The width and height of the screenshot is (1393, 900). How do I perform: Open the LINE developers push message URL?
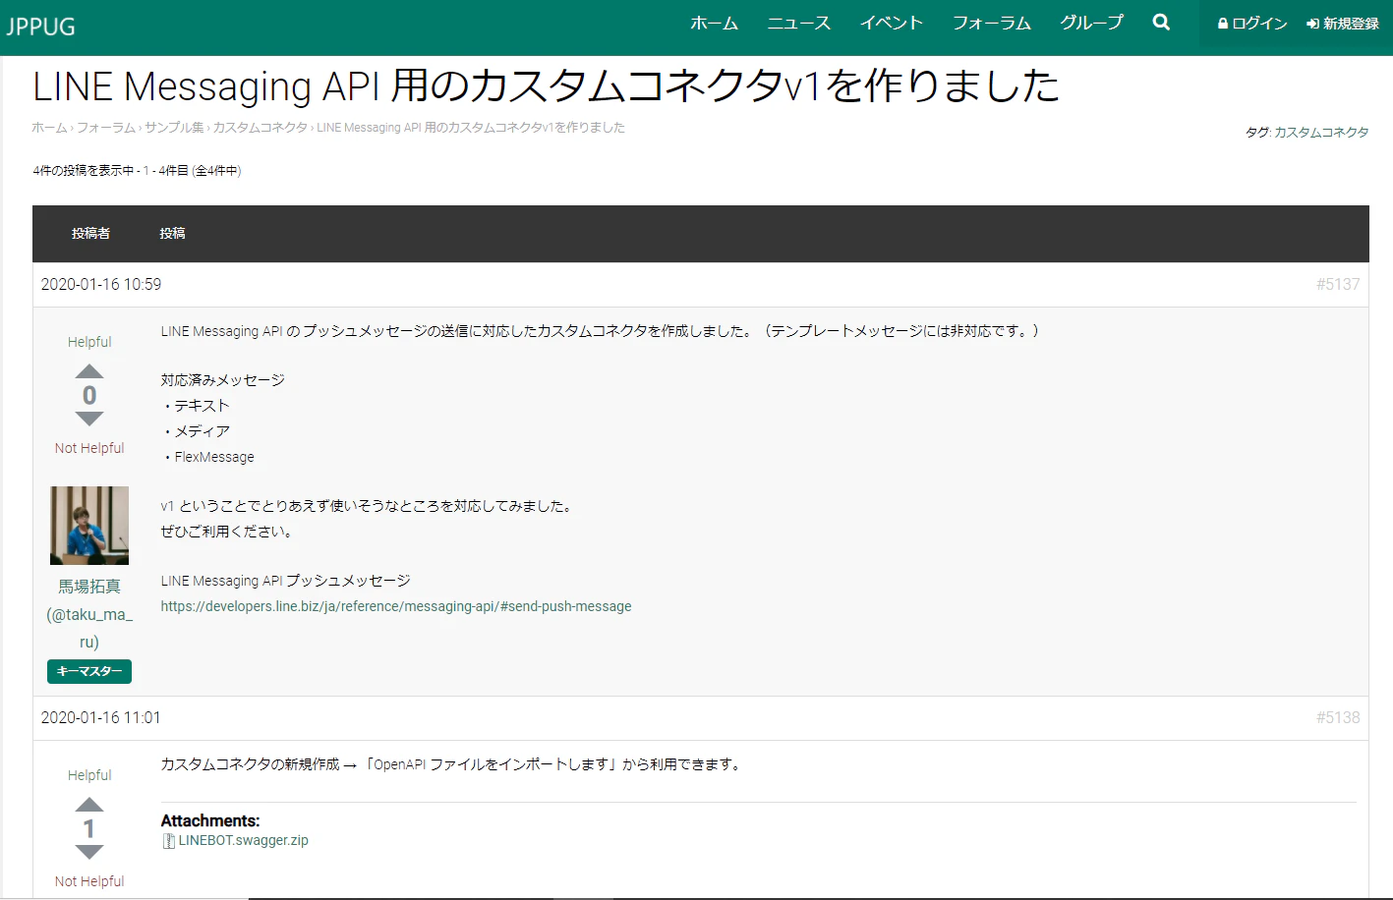click(x=396, y=606)
